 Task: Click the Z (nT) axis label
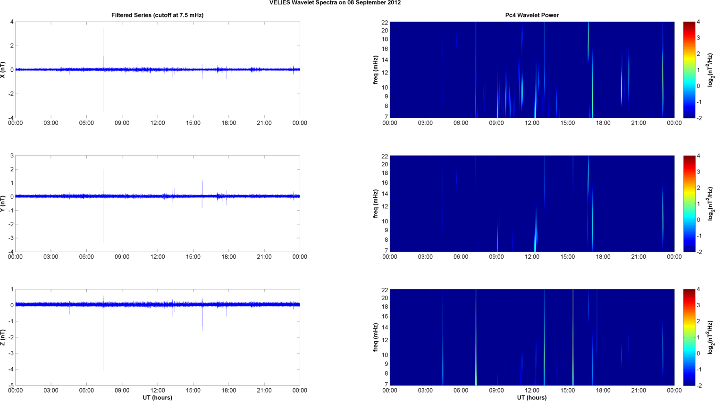(4, 337)
